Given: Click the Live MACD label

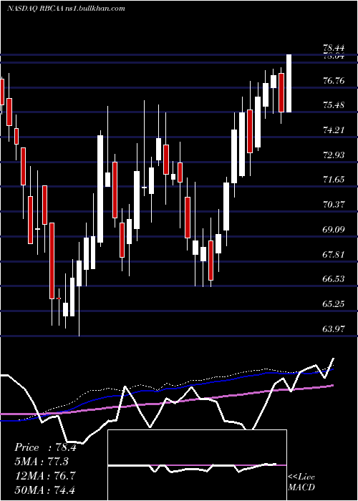Looking at the screenshot, I should (x=301, y=482).
